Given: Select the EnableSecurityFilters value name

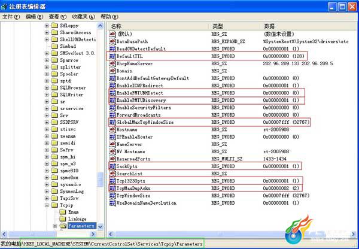Looking at the screenshot, I should (144, 107).
